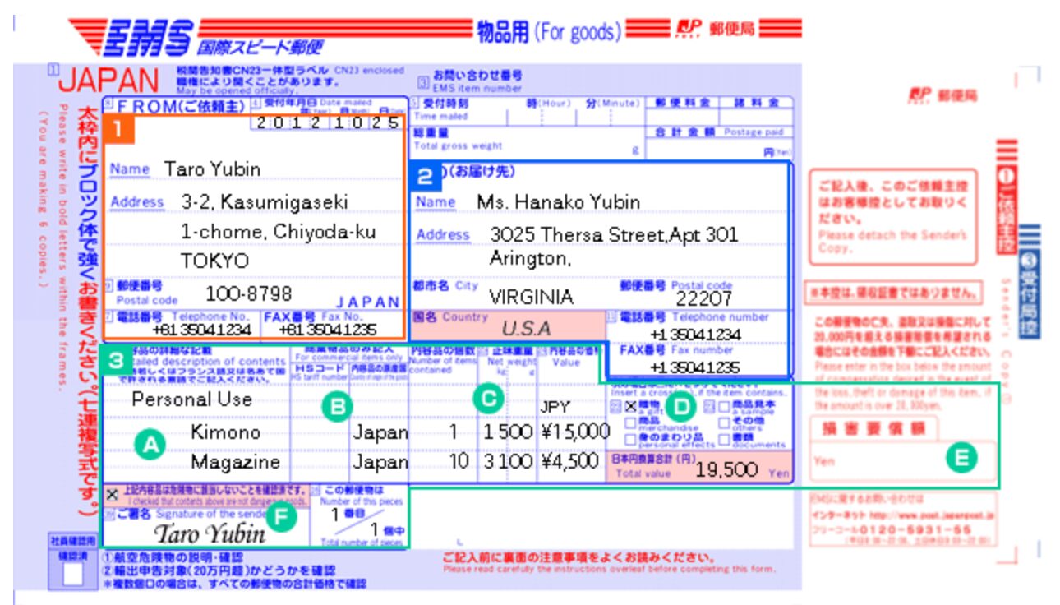The width and height of the screenshot is (1060, 605).
Task: Check the 'personal effects' checkbox
Action: pos(631,440)
